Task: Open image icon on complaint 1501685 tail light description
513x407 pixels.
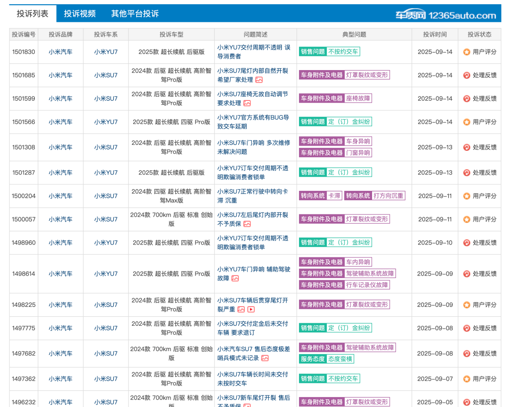Action: coord(259,80)
